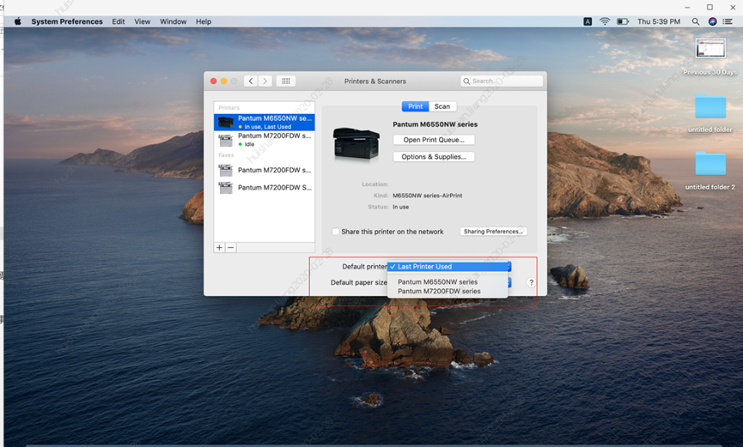Remove printer with the minus button
This screenshot has width=743, height=447.
[x=231, y=248]
